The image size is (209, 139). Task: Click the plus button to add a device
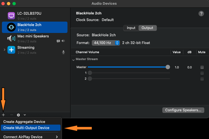click(3, 115)
